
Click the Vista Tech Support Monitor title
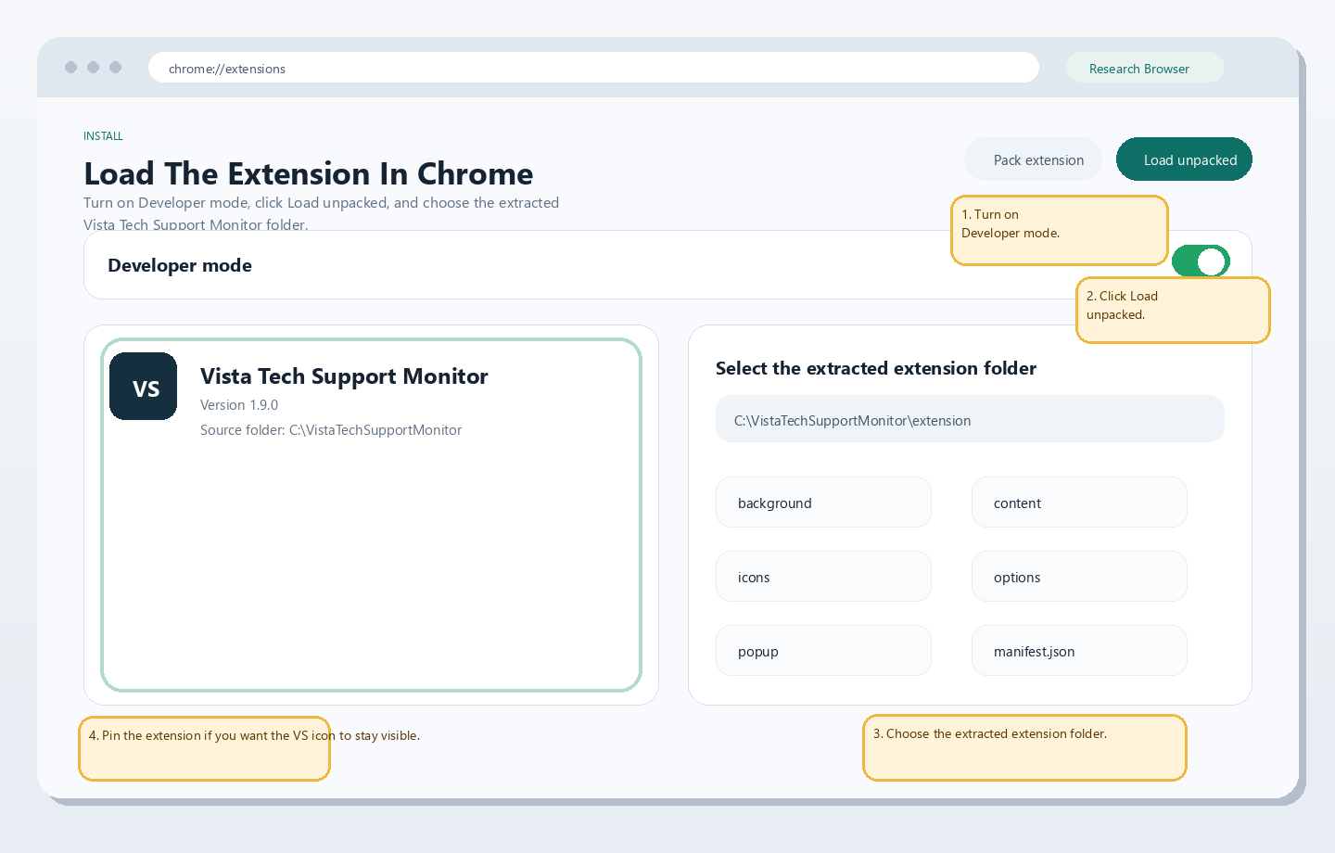pos(344,376)
